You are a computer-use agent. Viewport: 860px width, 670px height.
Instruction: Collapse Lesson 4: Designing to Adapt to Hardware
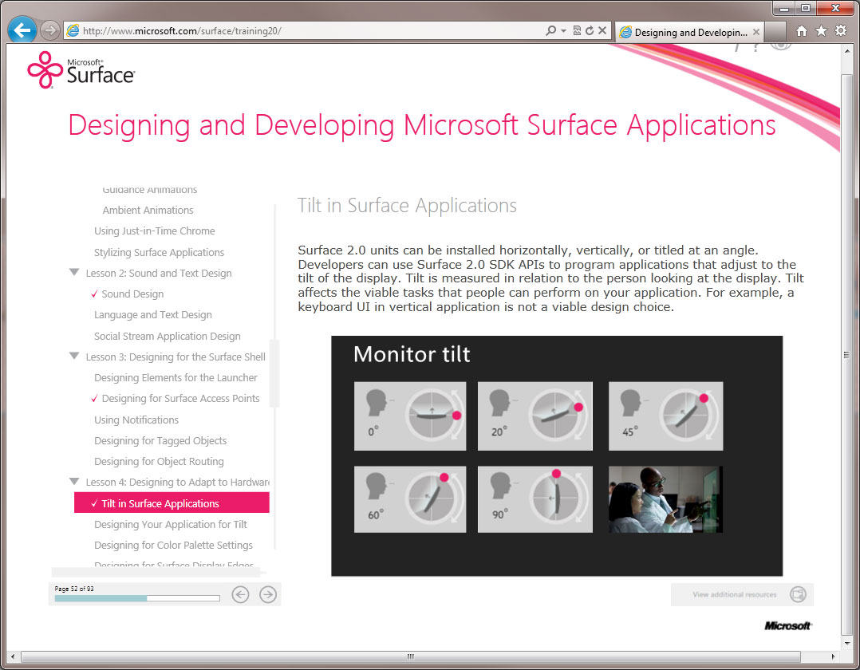75,482
